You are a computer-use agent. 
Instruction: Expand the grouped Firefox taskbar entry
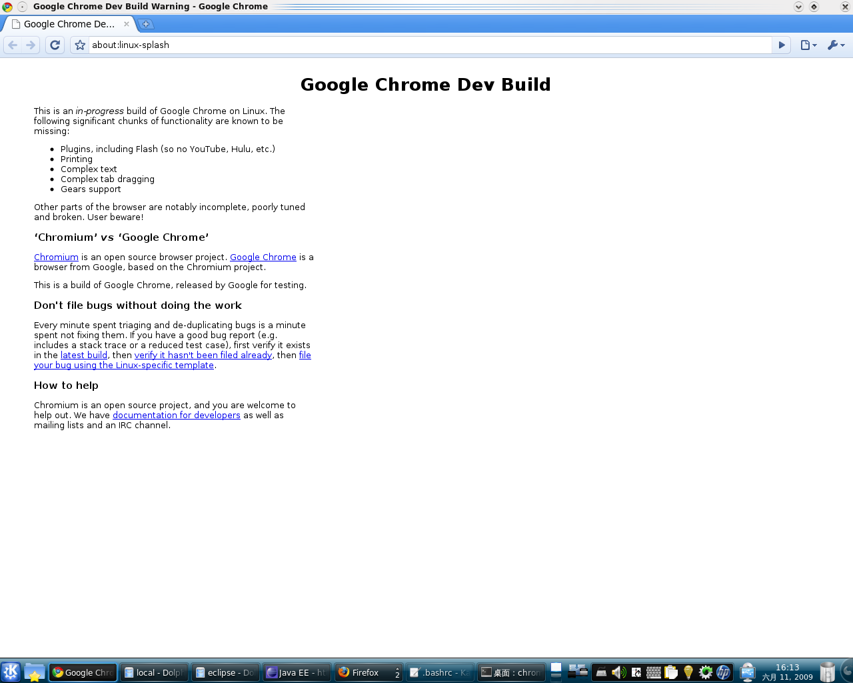pyautogui.click(x=369, y=672)
